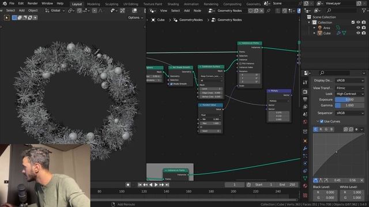The width and height of the screenshot is (369, 207).
Task: Open the viewport Object menu
Action: pos(33,10)
